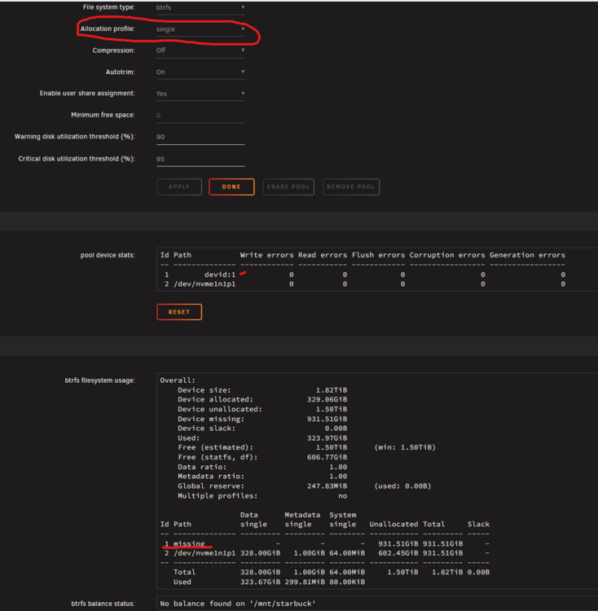This screenshot has width=598, height=611.
Task: Open the Allocation profile dropdown
Action: coord(200,29)
